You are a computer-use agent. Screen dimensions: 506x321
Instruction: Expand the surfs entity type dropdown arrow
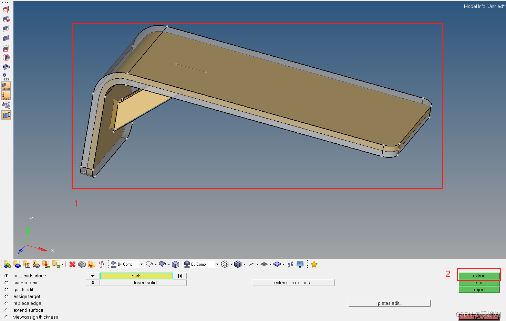93,276
